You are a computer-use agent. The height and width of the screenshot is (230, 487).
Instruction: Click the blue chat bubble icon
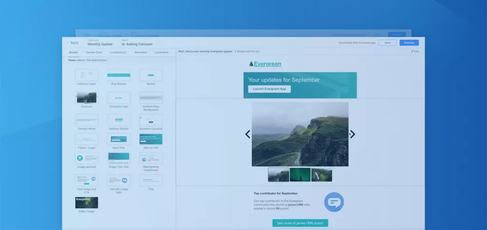(x=334, y=202)
